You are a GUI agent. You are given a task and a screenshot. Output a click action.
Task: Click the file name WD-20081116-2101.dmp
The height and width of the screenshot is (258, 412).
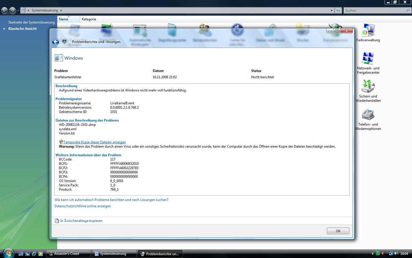click(x=78, y=125)
